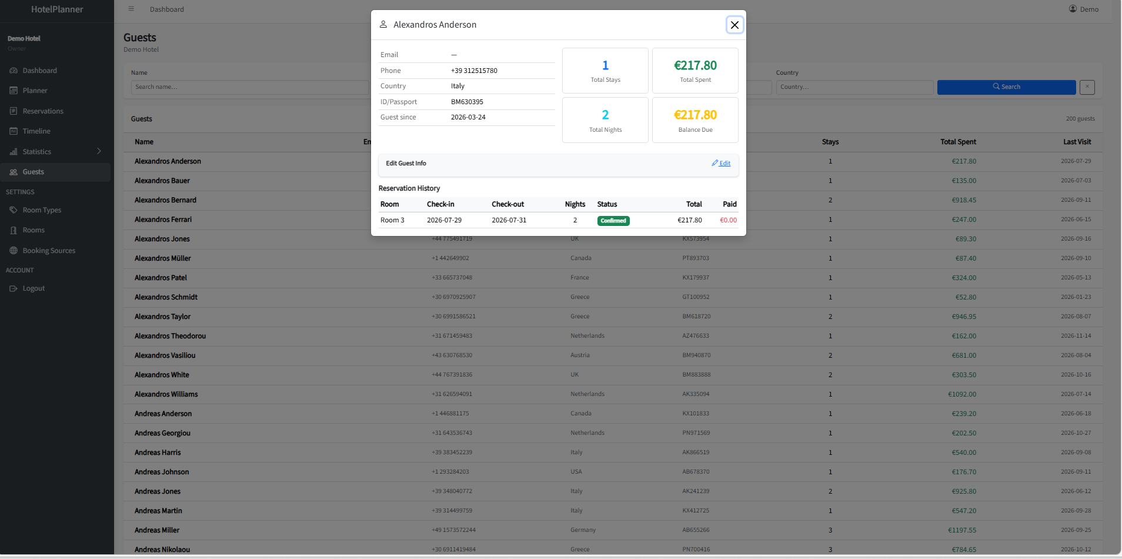Click the HotelPlanner brand logo text
This screenshot has height=559, width=1122.
(57, 9)
